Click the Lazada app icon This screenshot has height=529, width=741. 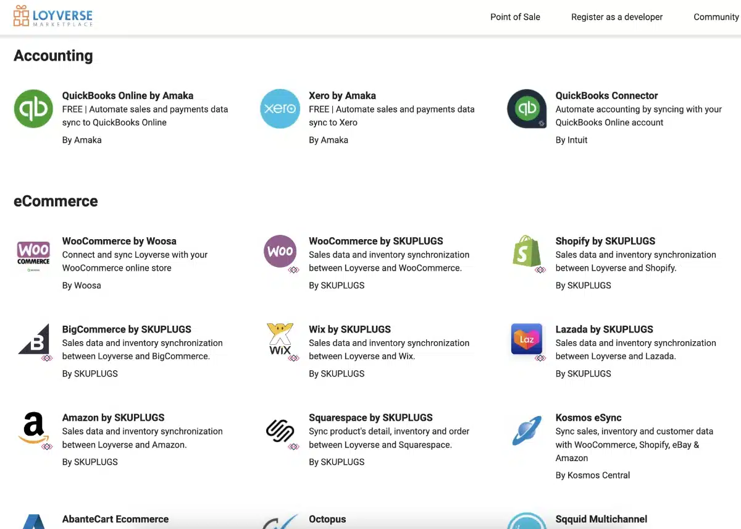(x=527, y=340)
